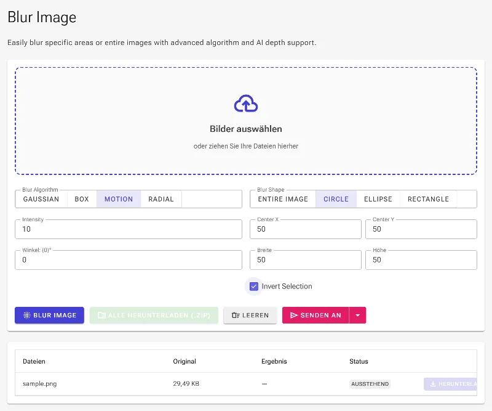Click the Dateien column header
Viewport: 492px width, 411px height.
click(34, 361)
